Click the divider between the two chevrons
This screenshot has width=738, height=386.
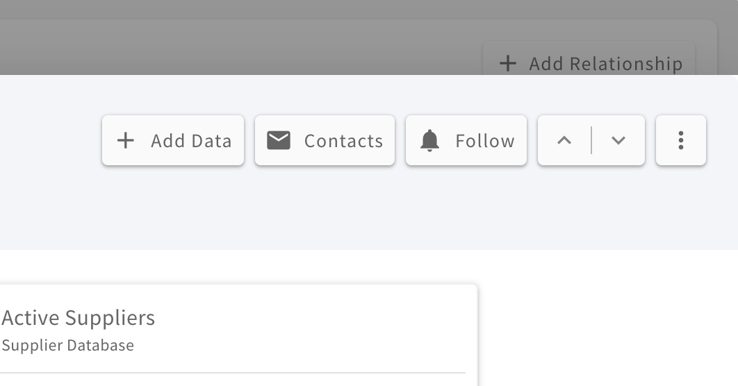point(591,141)
